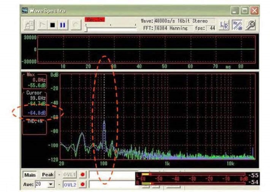
Task: Click the R meter peak value -54
Action: (253, 182)
